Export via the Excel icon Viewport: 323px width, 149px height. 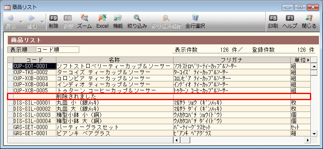pyautogui.click(x=102, y=18)
